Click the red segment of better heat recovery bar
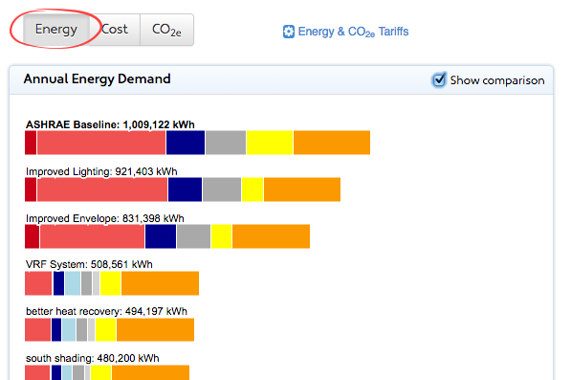The image size is (571, 380). (37, 329)
